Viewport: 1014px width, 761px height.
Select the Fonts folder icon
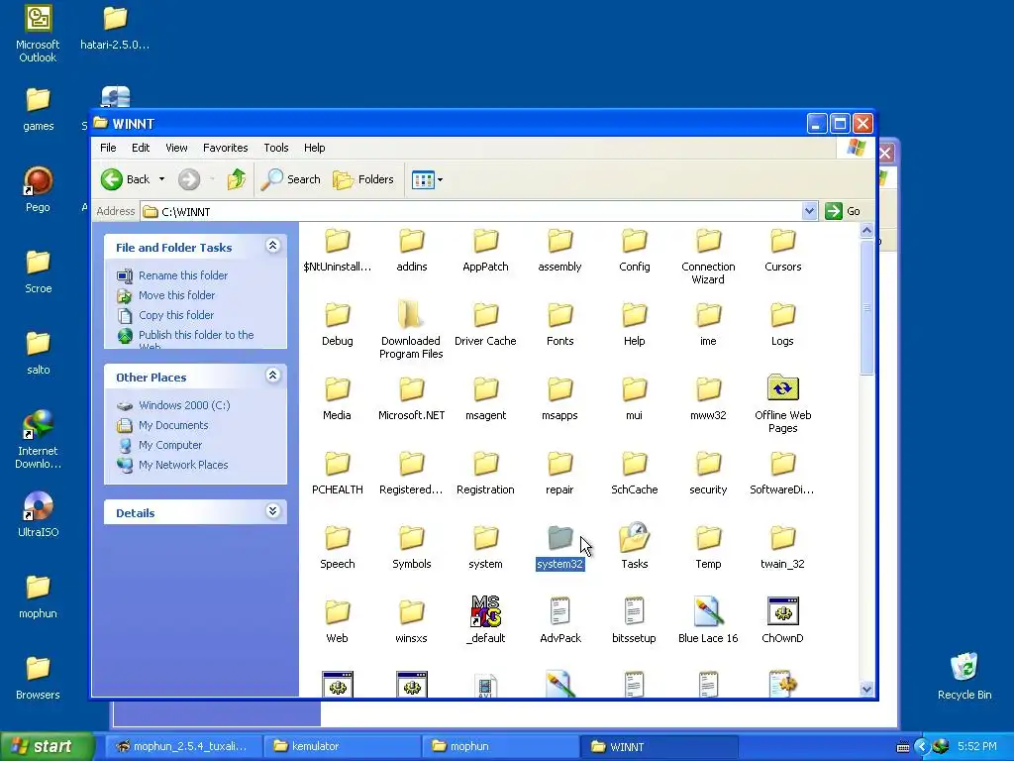[560, 314]
